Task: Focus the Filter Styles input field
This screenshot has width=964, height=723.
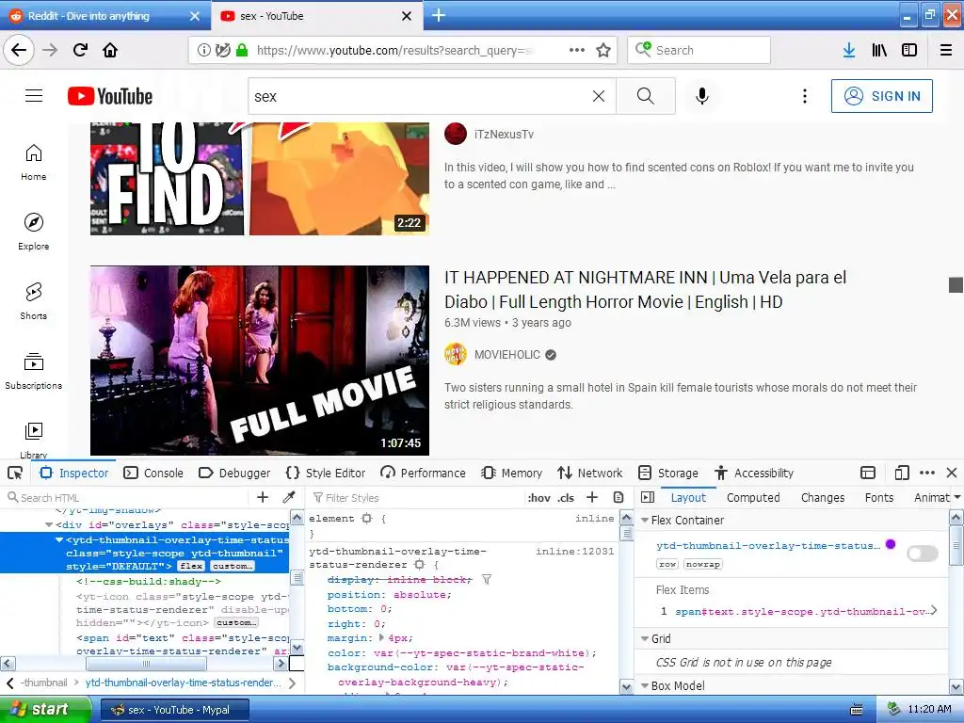Action: (418, 497)
